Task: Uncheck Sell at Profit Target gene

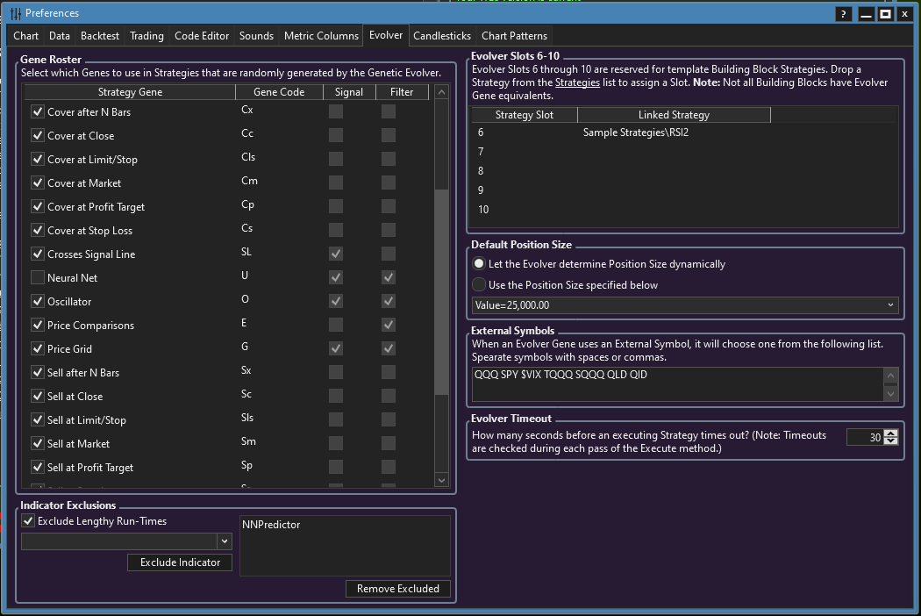Action: (x=38, y=467)
